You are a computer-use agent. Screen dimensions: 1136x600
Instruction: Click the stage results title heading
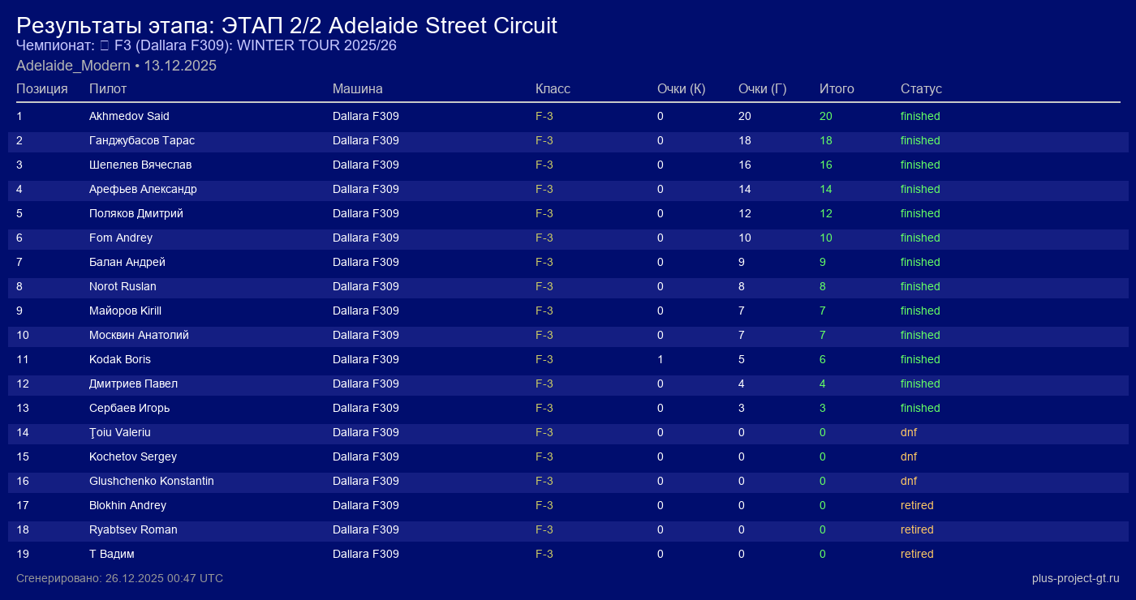tap(286, 26)
